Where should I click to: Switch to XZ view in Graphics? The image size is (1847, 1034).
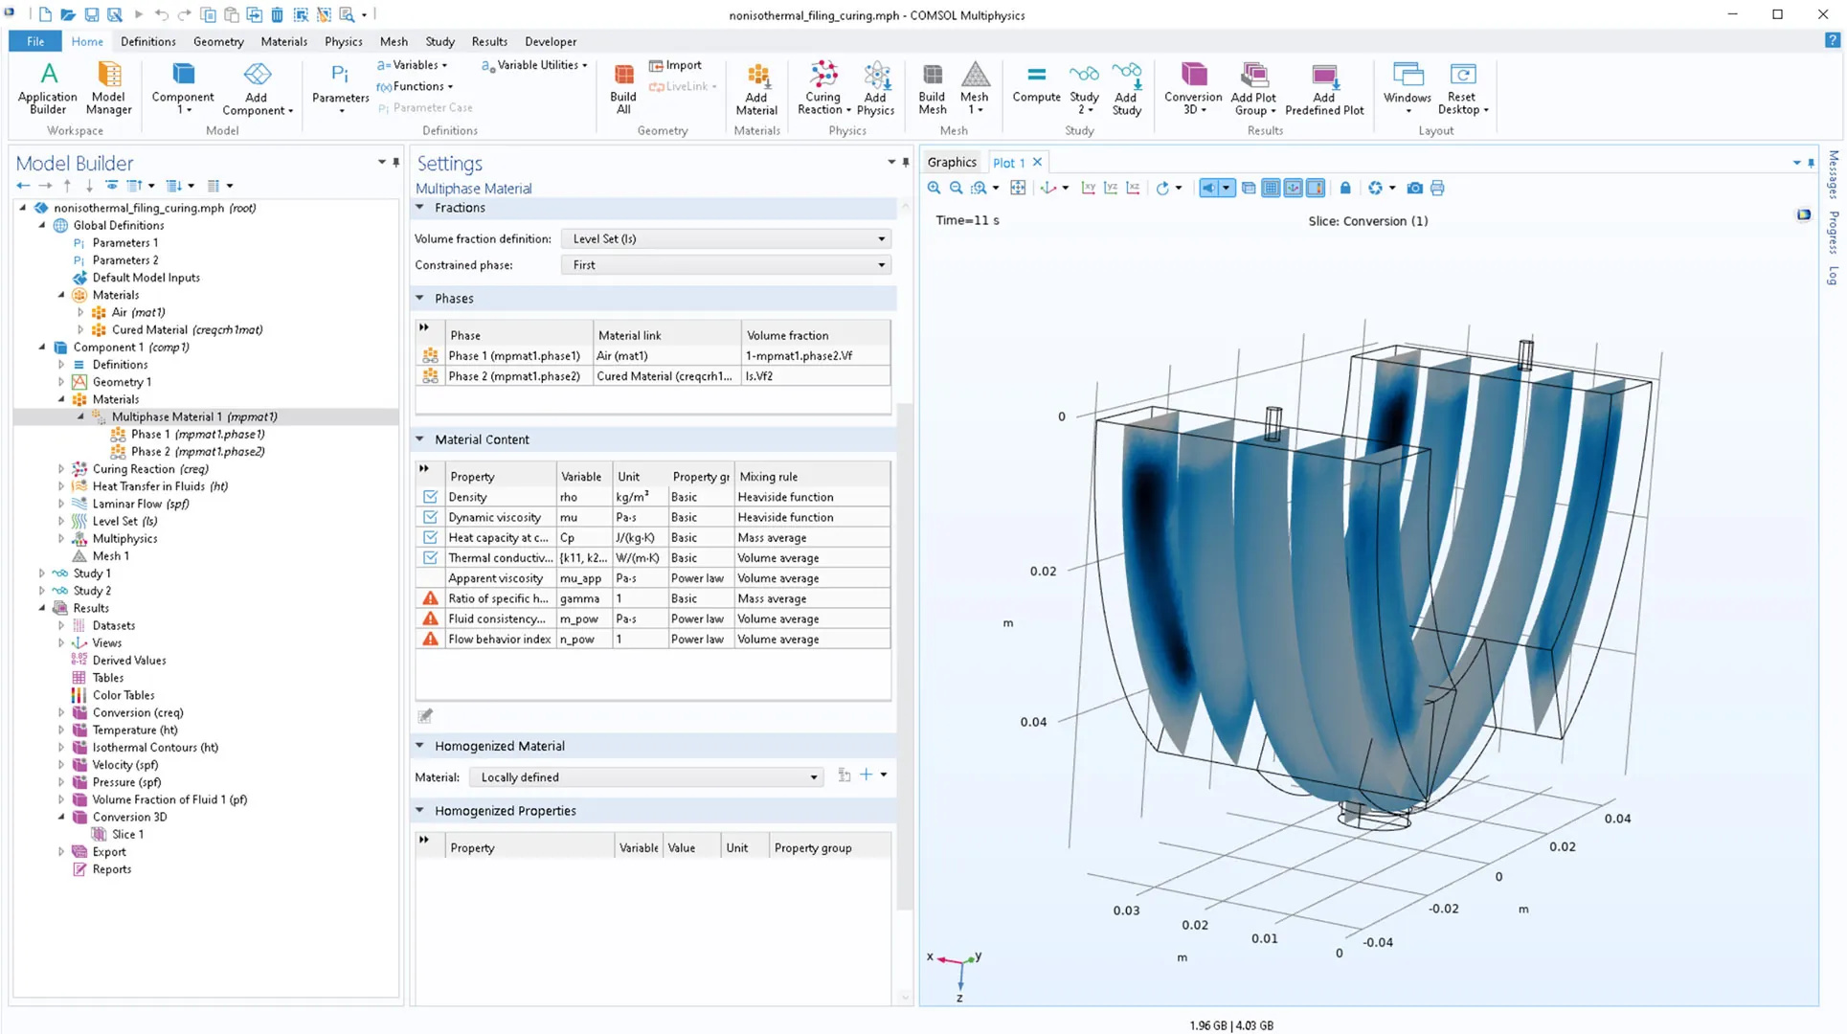pyautogui.click(x=1134, y=188)
